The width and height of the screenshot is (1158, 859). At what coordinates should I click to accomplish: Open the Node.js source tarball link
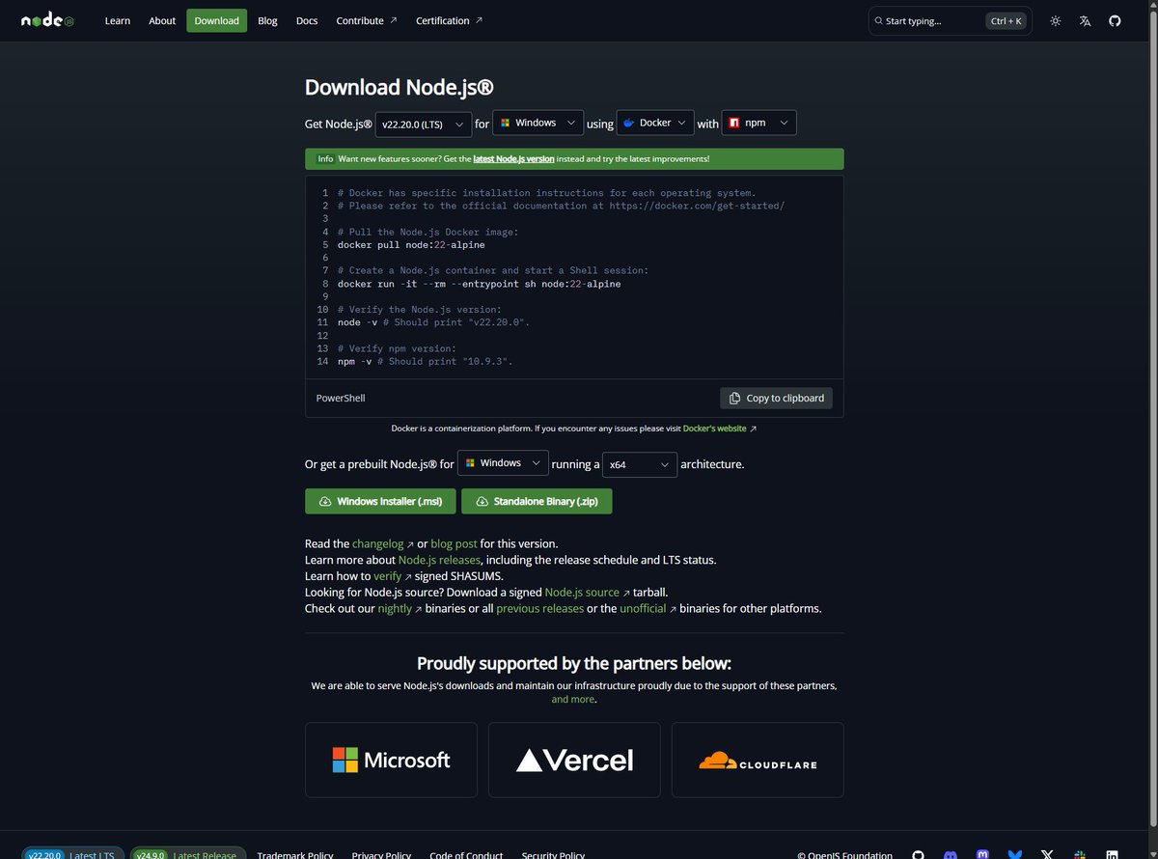[x=588, y=593]
